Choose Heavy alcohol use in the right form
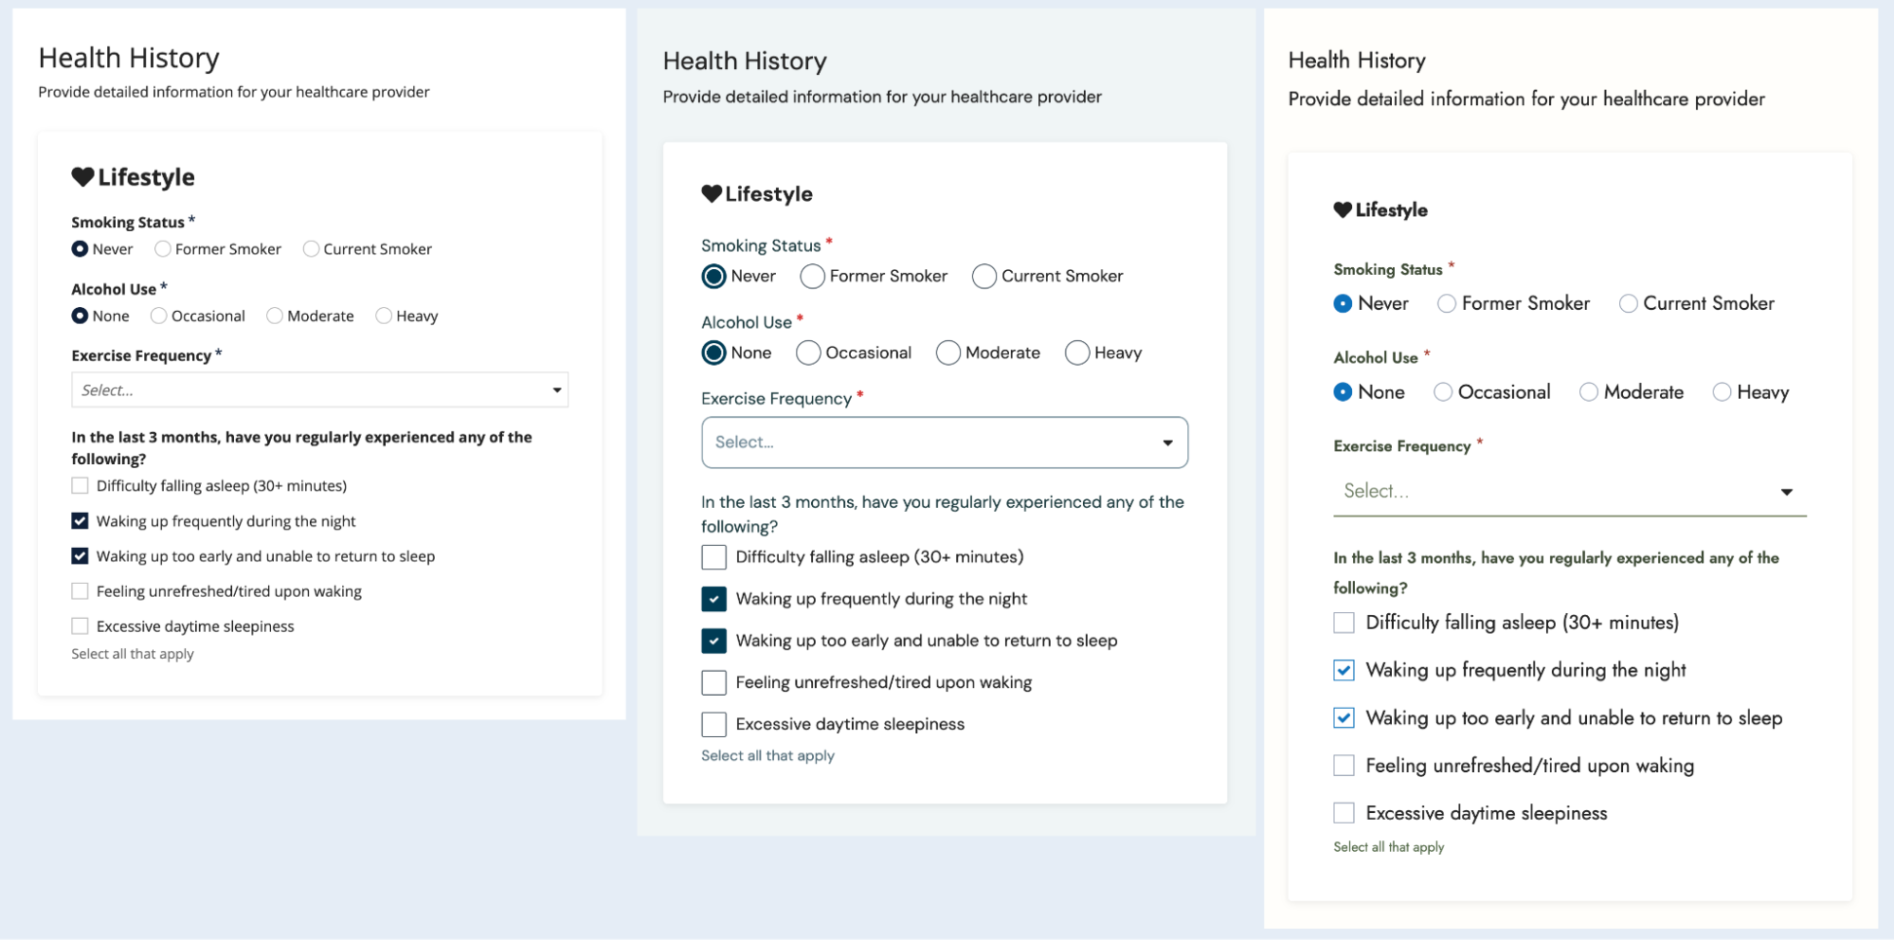Screen dimensions: 1894x940 1722,392
